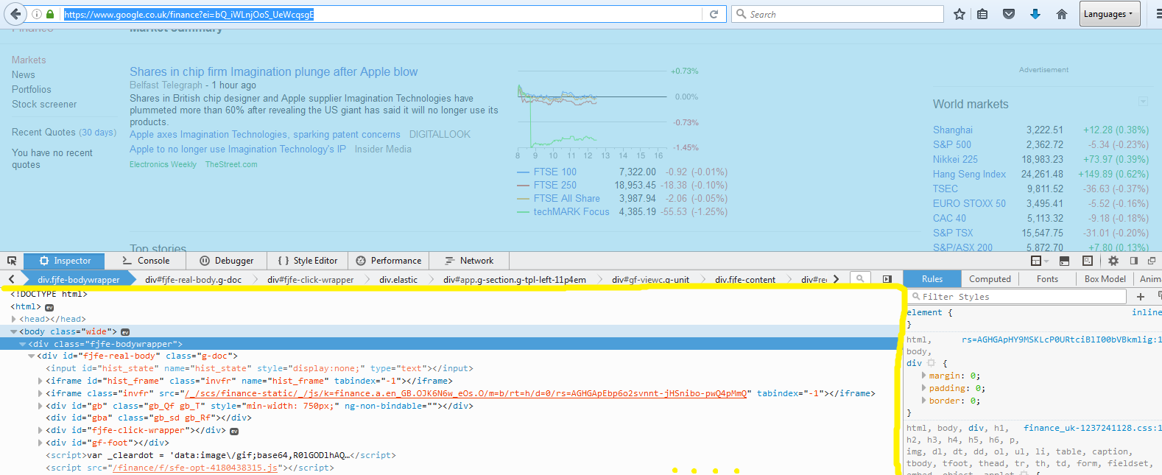Reload the page with the refresh icon
1162x475 pixels.
coord(714,14)
